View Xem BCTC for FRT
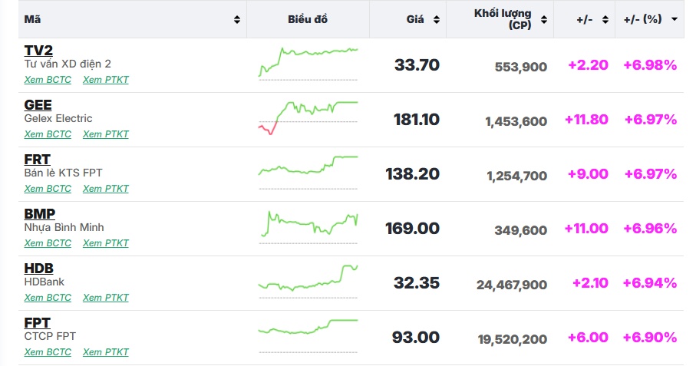The width and height of the screenshot is (696, 366). pos(48,189)
